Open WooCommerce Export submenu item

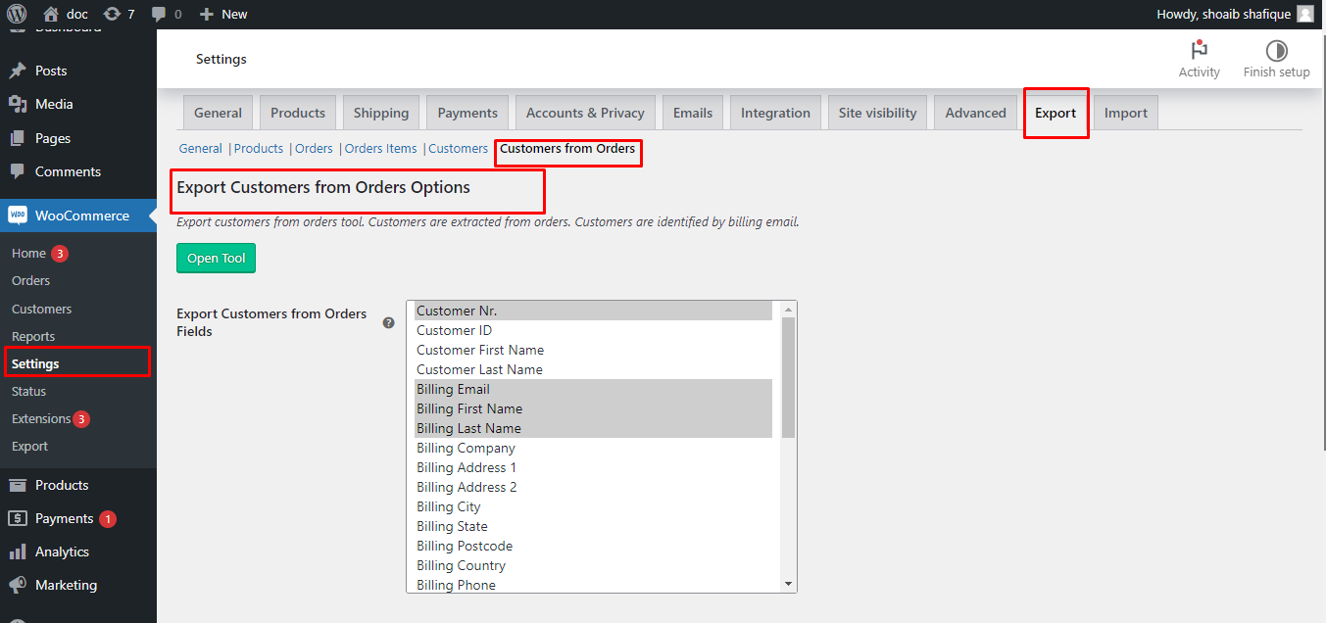pyautogui.click(x=29, y=446)
